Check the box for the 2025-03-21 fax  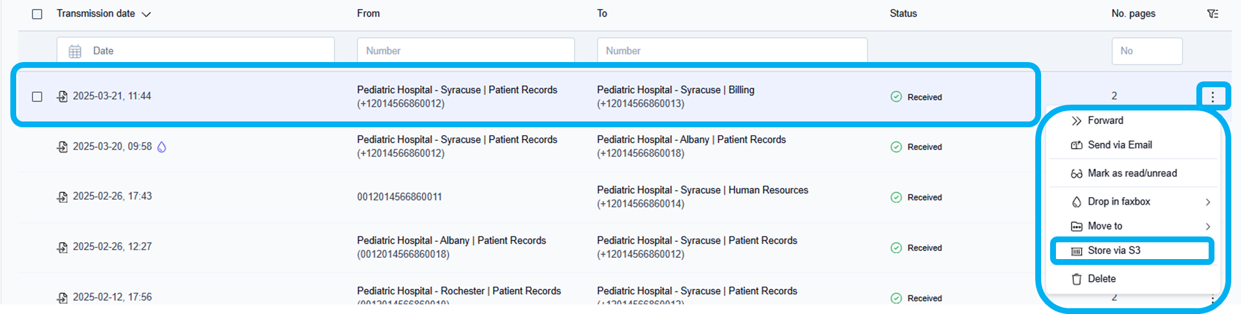click(38, 96)
